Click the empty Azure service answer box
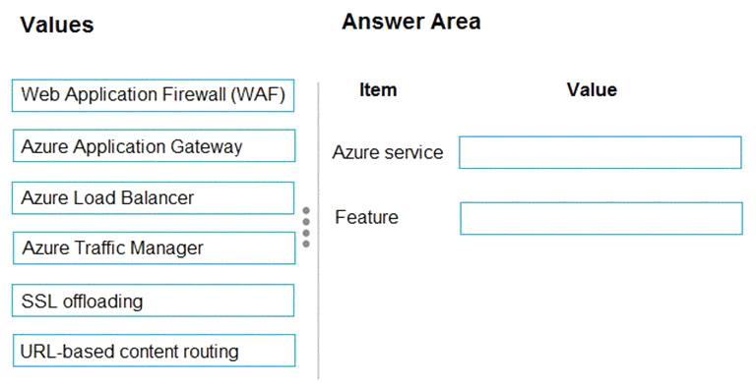The height and width of the screenshot is (383, 756). pyautogui.click(x=600, y=152)
